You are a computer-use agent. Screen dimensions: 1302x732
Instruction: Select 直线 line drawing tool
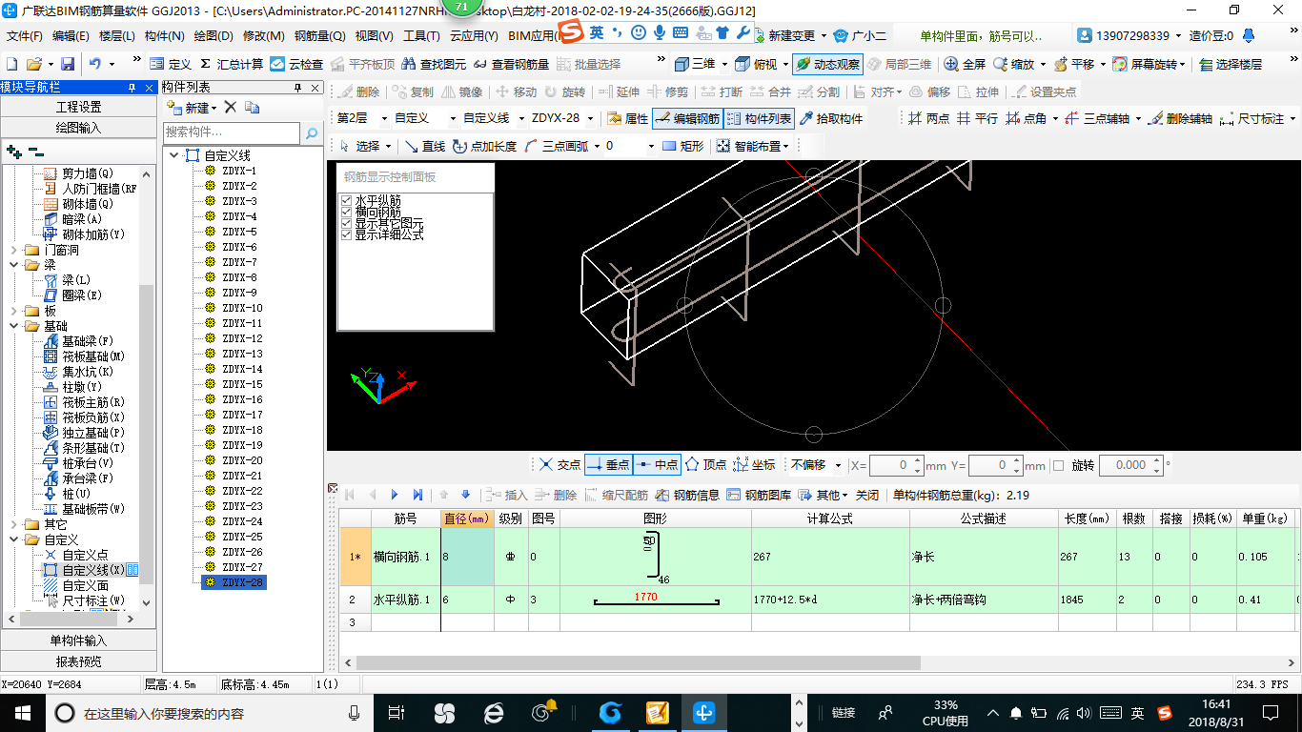[x=425, y=146]
